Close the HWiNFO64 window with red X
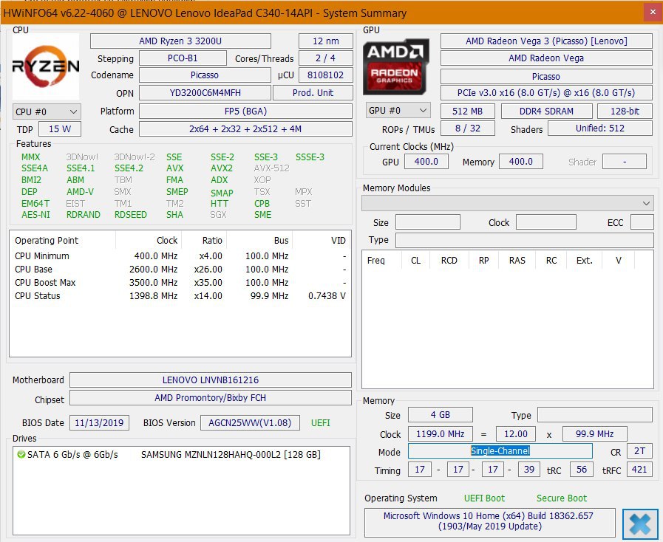663x542 pixels. click(x=653, y=13)
